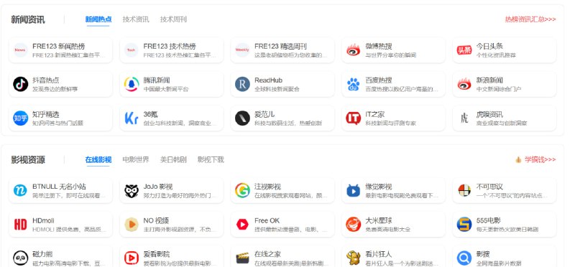Switch to the 技术周刊 tab
The image size is (575, 267).
pos(173,19)
